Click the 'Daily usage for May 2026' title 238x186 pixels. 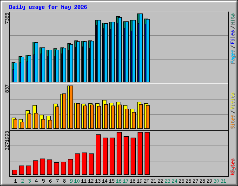click(x=48, y=7)
